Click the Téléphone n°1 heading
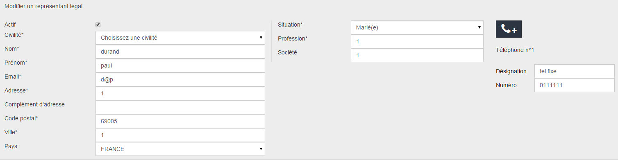Viewport: 618px width, 160px height. (515, 50)
